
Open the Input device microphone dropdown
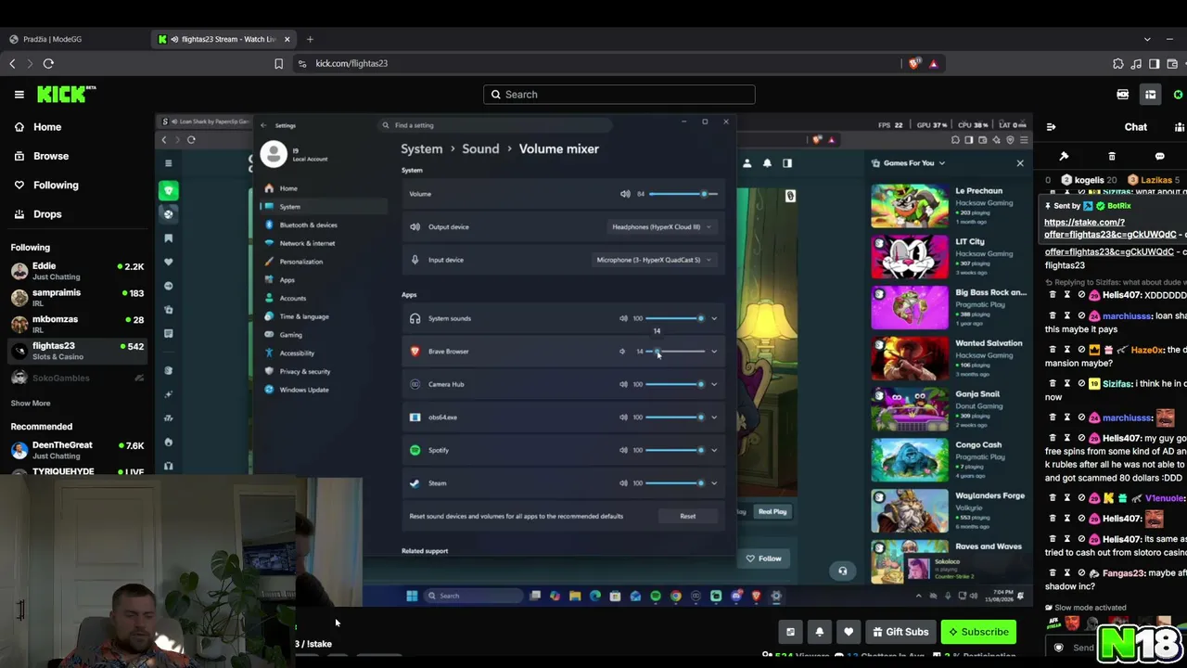click(654, 260)
